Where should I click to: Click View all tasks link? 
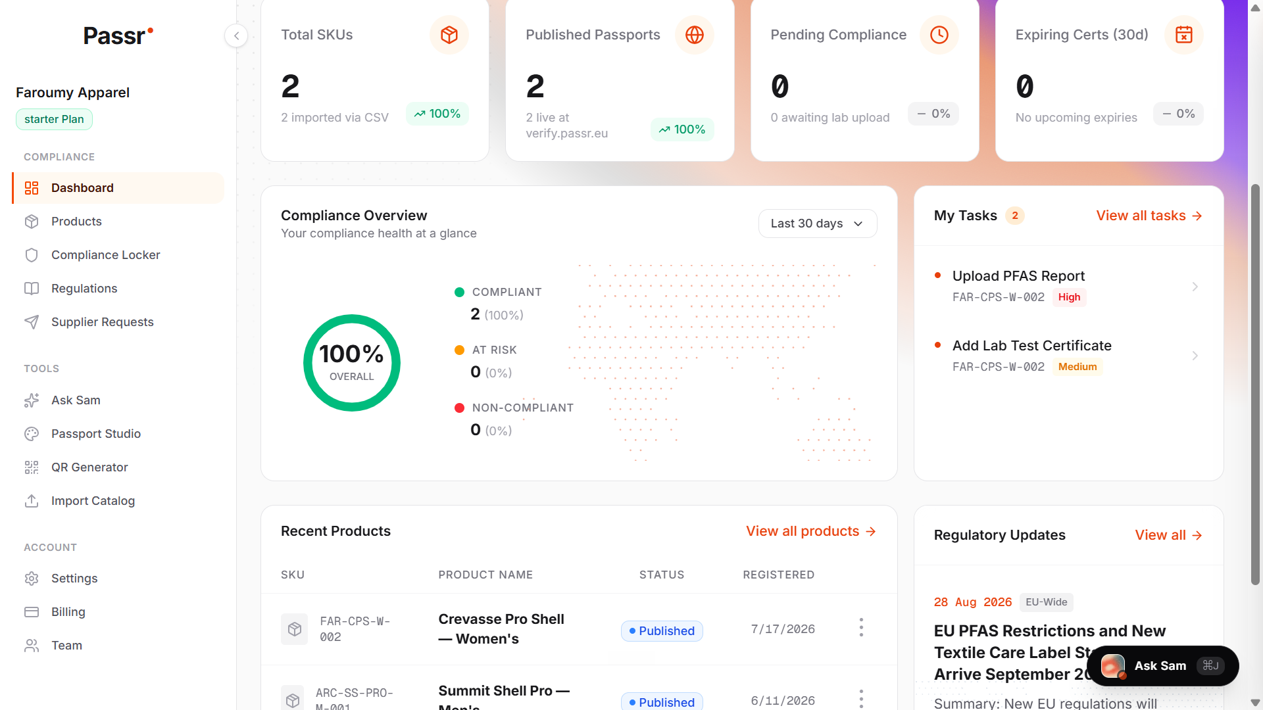1149,216
